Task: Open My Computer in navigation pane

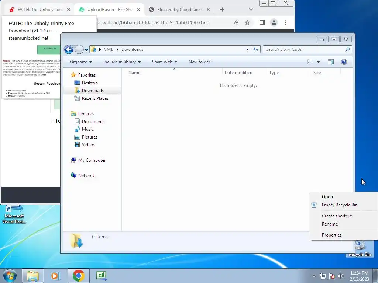Action: 92,160
